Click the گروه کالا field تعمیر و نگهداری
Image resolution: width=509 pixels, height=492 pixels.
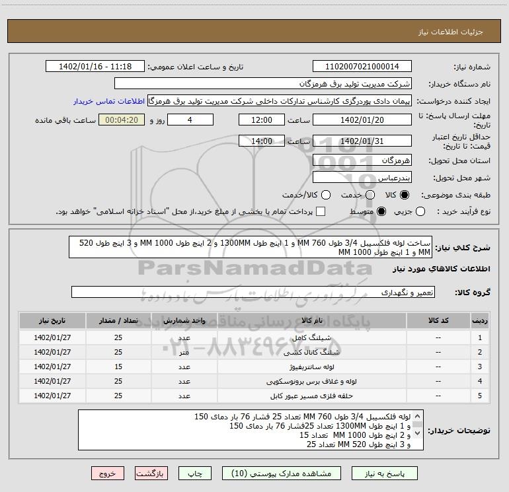coord(253,292)
